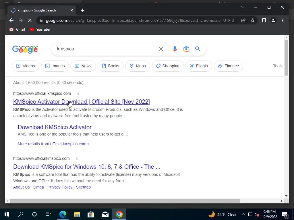Open options for the official-kmspico.com result
The width and height of the screenshot is (294, 220).
tap(78, 93)
